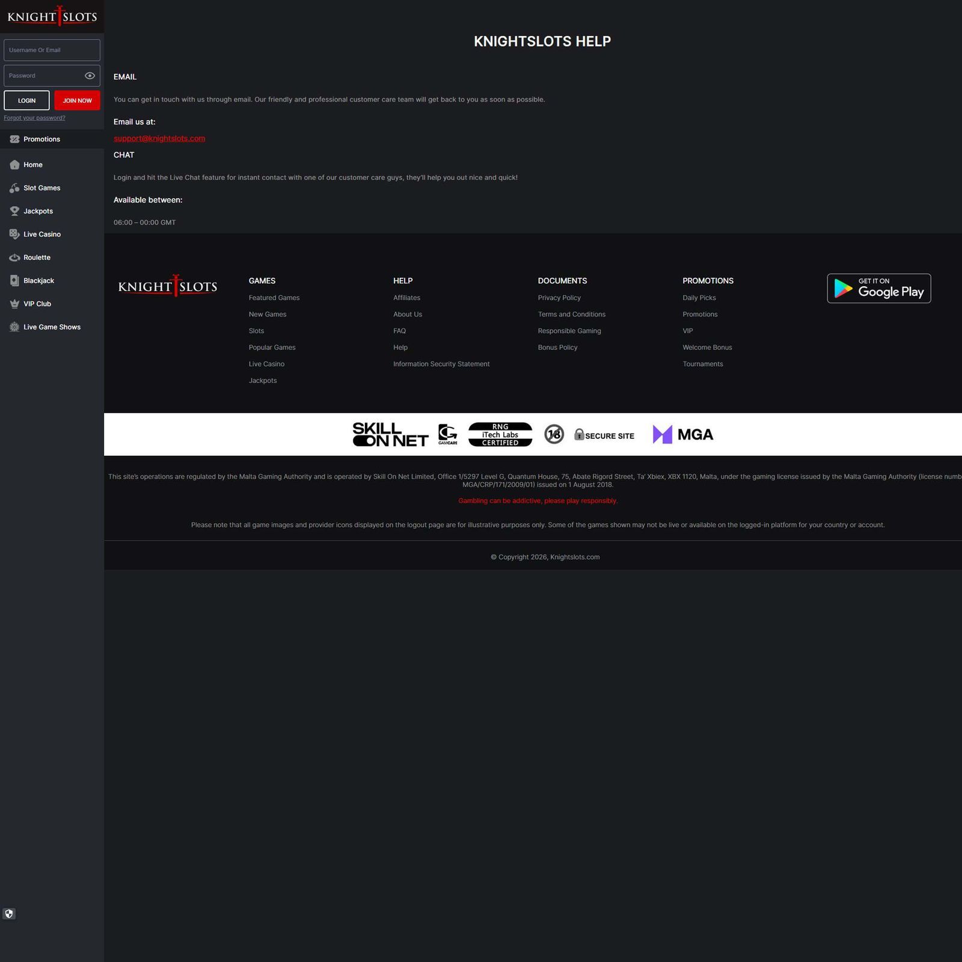Open Slots link in footer Games column
This screenshot has width=962, height=962.
point(257,331)
